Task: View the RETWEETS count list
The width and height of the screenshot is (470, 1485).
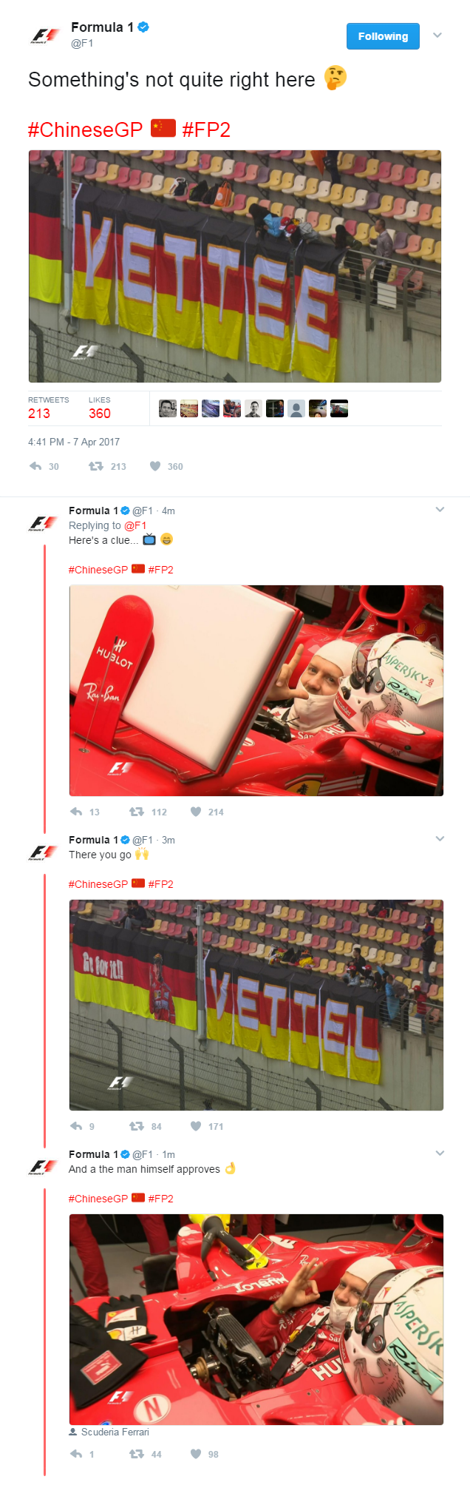Action: pos(48,408)
